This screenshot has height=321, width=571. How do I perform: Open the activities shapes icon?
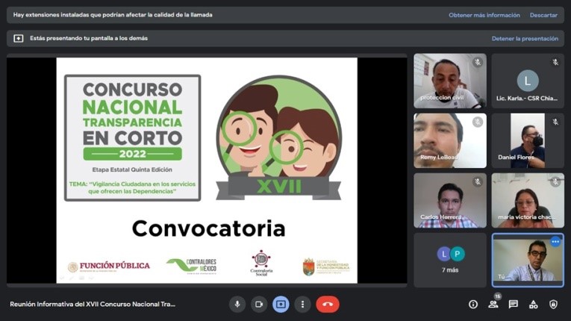click(x=533, y=305)
